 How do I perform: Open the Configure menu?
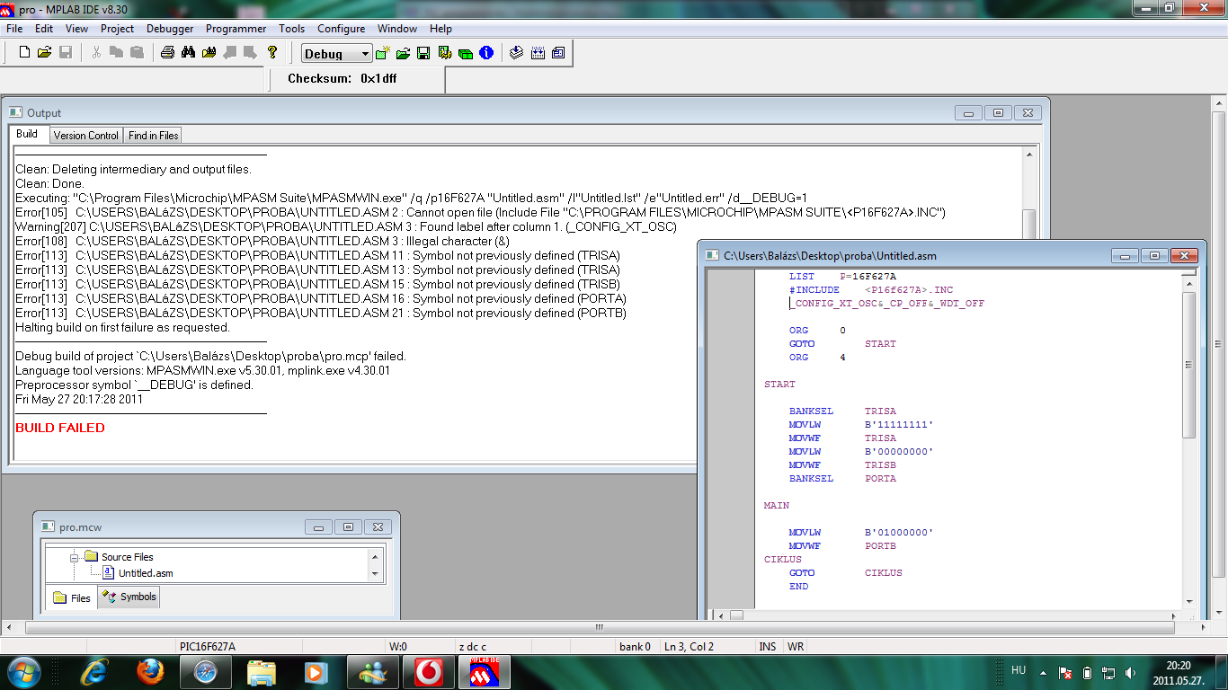click(342, 29)
